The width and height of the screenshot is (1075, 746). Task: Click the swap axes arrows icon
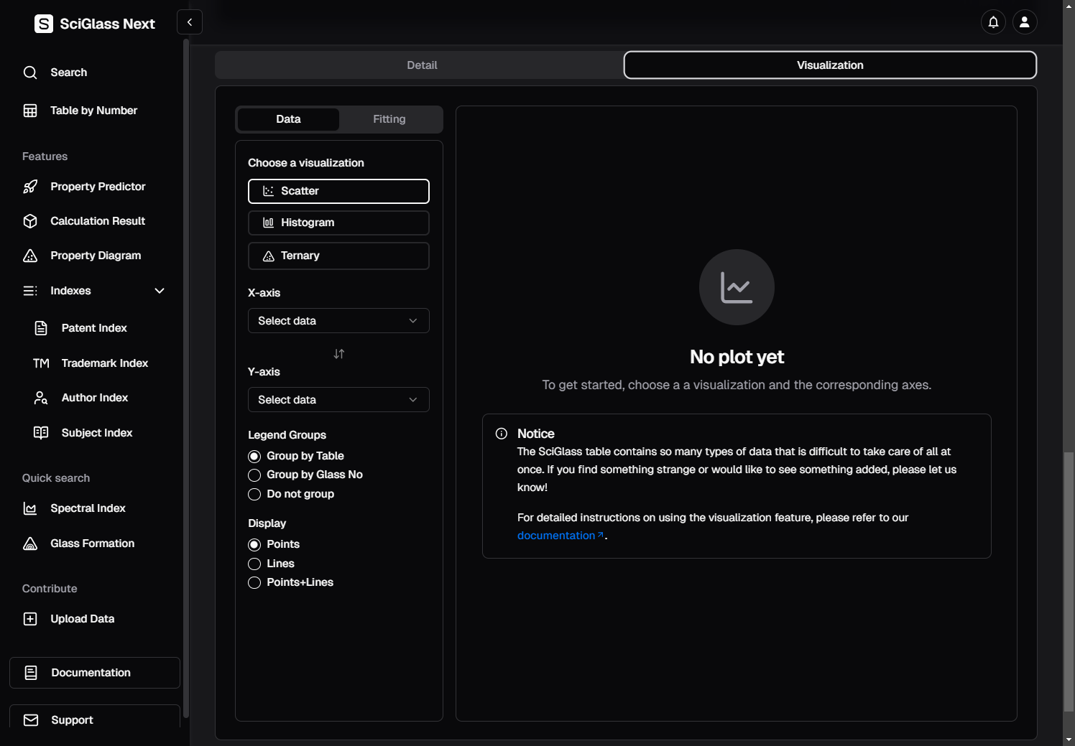(339, 354)
